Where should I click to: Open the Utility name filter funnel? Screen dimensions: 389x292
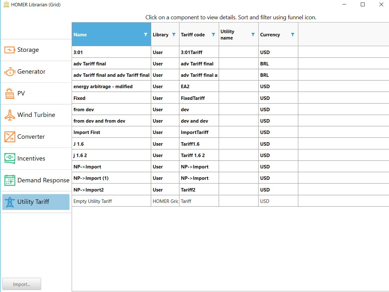pyautogui.click(x=253, y=35)
